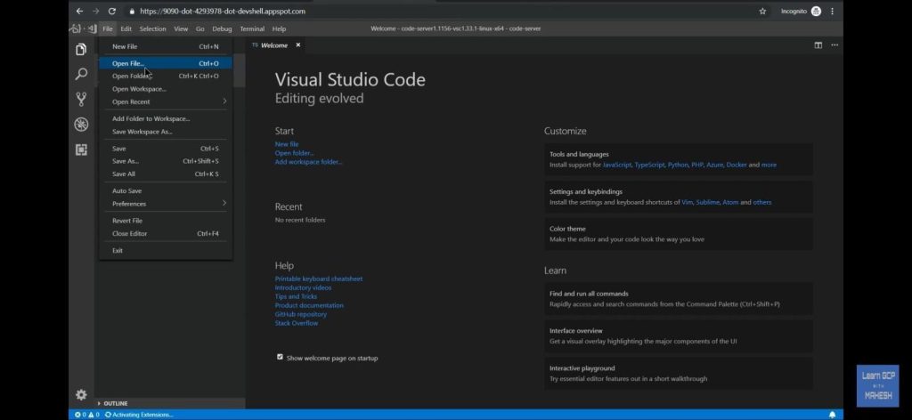The width and height of the screenshot is (912, 420).
Task: Close the Welcome tab
Action: [x=297, y=45]
